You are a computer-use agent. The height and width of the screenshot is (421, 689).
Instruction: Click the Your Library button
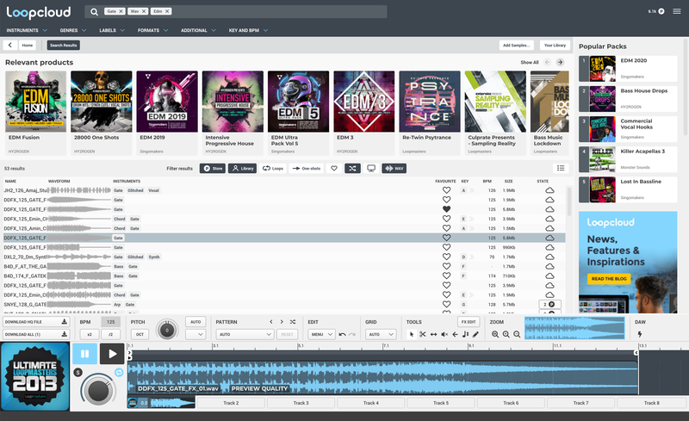click(x=555, y=45)
